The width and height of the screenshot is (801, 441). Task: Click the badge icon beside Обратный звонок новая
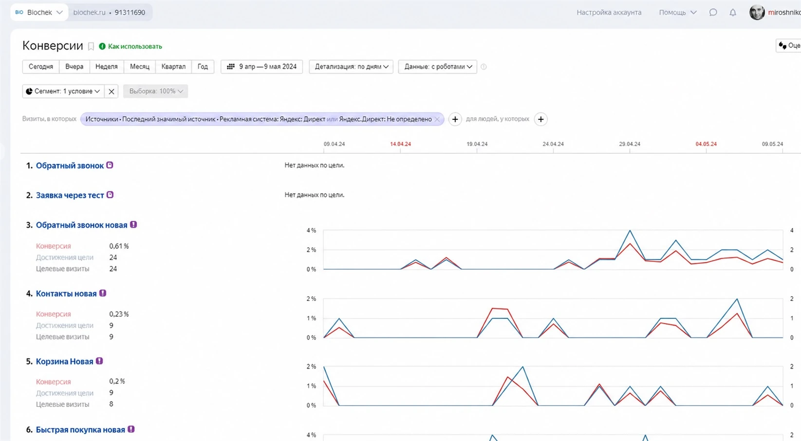point(133,224)
